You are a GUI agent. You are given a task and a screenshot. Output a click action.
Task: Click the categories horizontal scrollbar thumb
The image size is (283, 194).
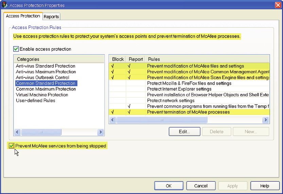(41, 132)
